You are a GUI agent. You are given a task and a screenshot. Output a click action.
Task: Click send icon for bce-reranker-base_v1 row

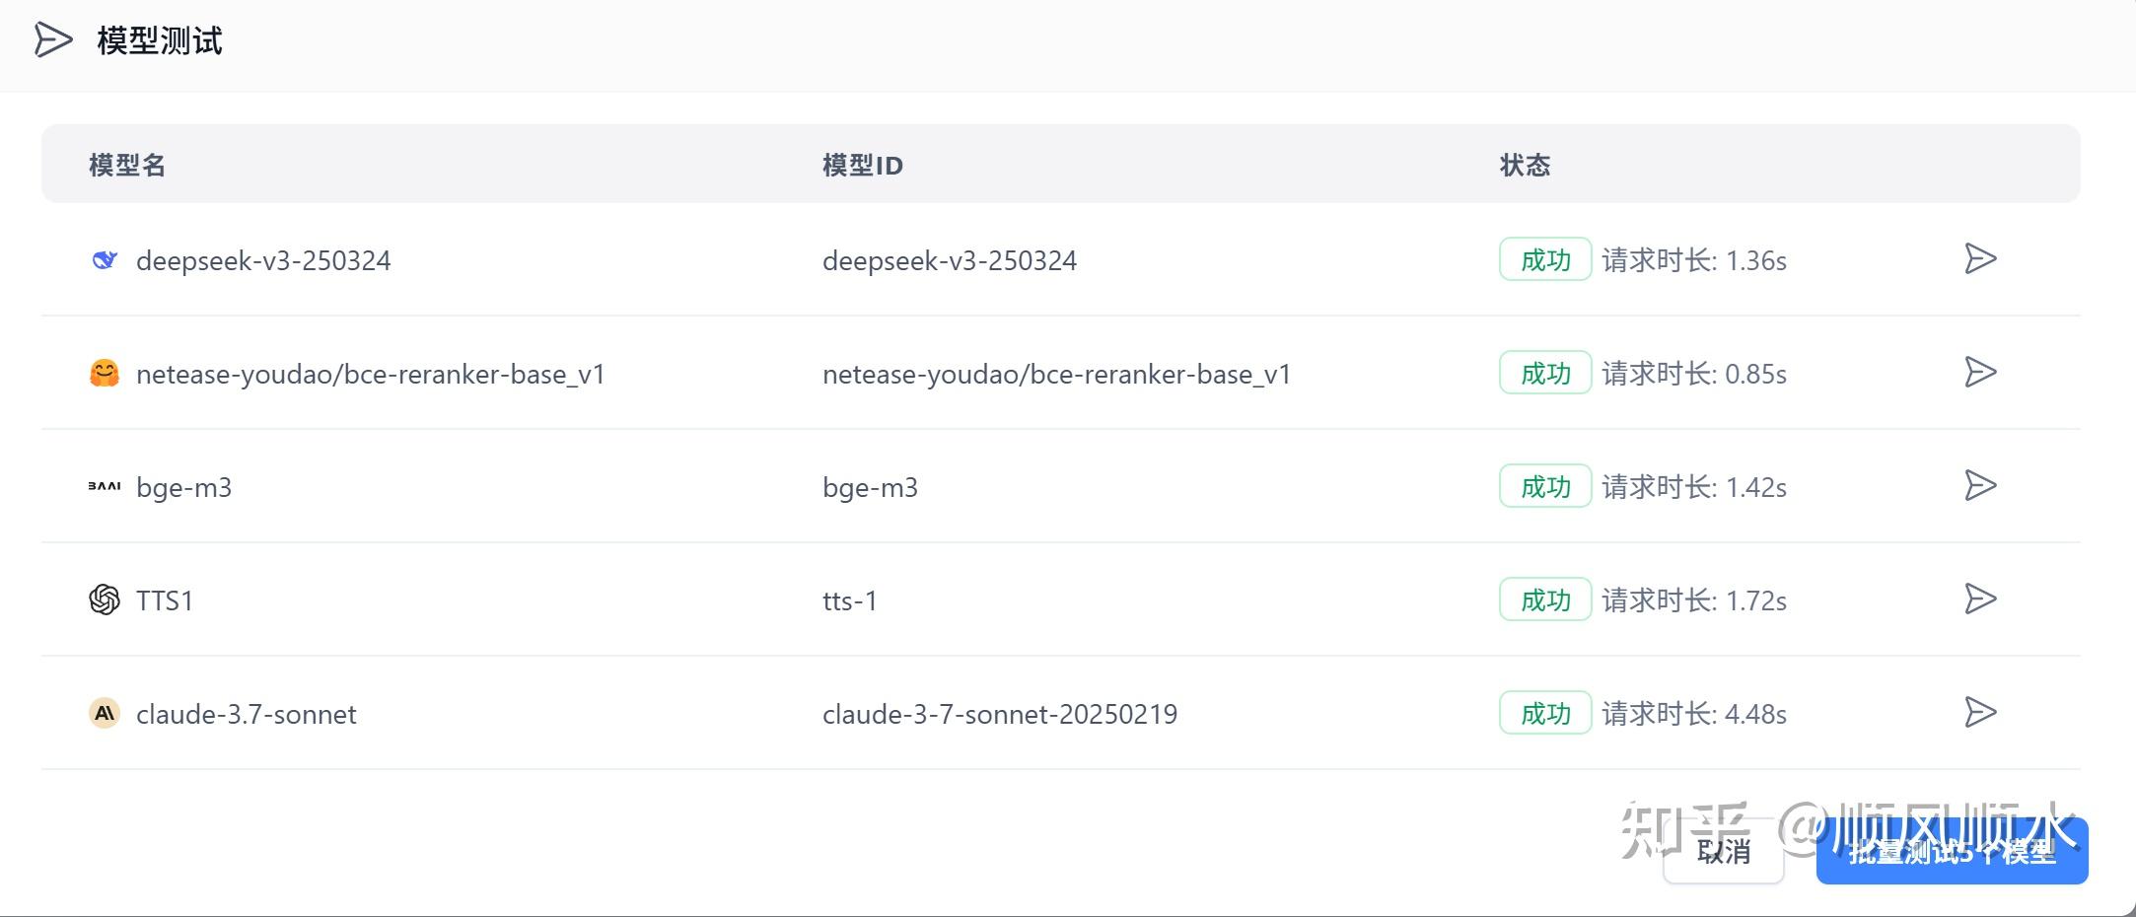pyautogui.click(x=1980, y=373)
